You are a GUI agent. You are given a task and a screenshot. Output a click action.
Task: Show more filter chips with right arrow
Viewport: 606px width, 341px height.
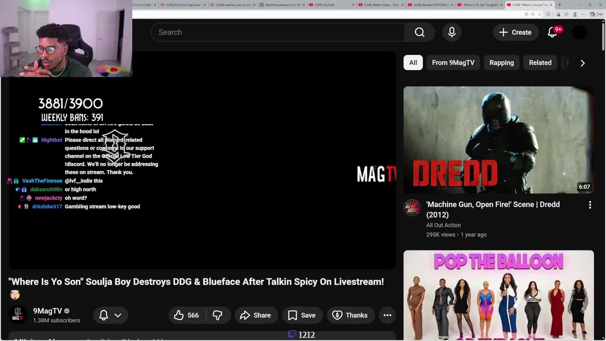point(583,63)
